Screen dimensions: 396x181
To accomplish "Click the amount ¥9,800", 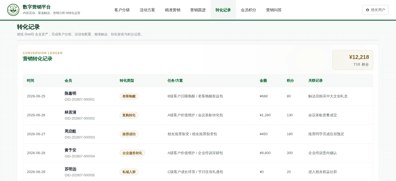I will tap(265, 153).
